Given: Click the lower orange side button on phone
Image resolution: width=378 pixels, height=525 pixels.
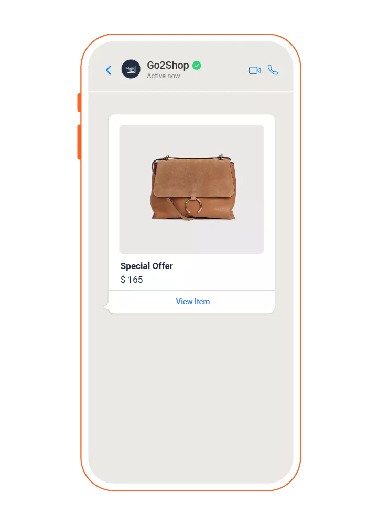Looking at the screenshot, I should click(79, 142).
